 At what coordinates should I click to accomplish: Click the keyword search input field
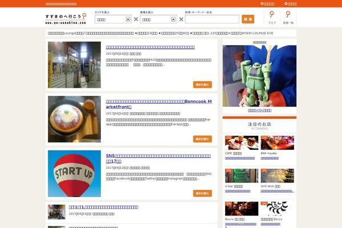(x=212, y=19)
